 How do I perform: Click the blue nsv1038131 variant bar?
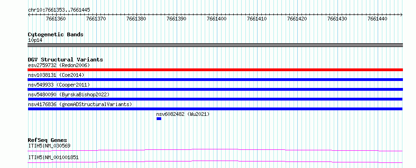[x=215, y=80]
